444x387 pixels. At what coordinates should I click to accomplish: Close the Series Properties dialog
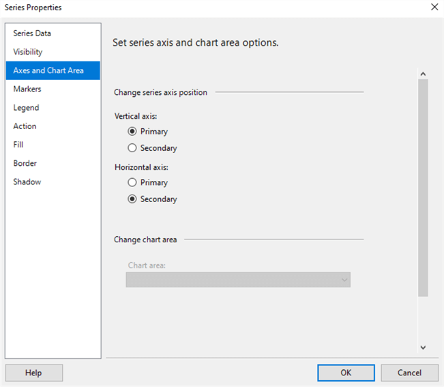coord(434,7)
